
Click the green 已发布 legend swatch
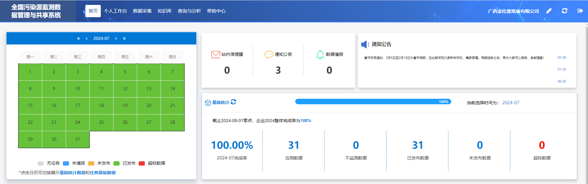116,163
